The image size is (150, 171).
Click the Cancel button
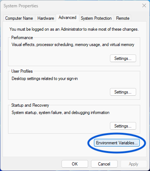(104, 164)
